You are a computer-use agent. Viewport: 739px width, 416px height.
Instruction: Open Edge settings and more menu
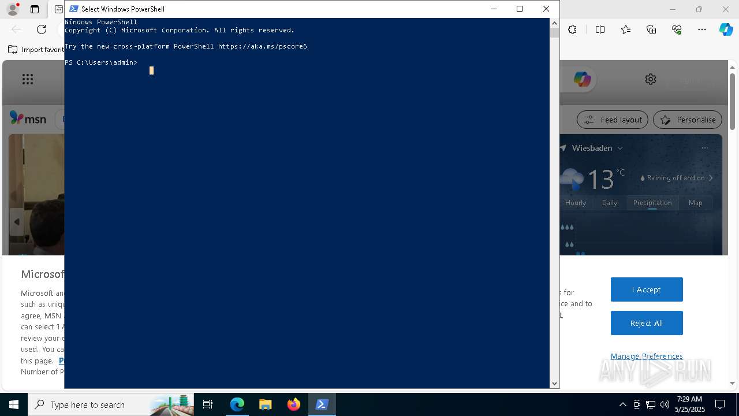click(702, 29)
